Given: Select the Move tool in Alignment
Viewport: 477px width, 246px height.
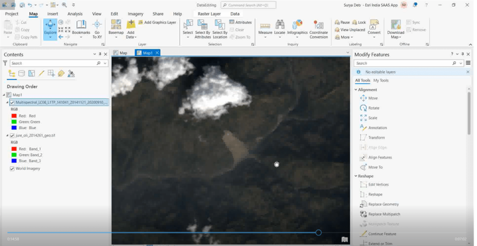Looking at the screenshot, I should [x=369, y=98].
